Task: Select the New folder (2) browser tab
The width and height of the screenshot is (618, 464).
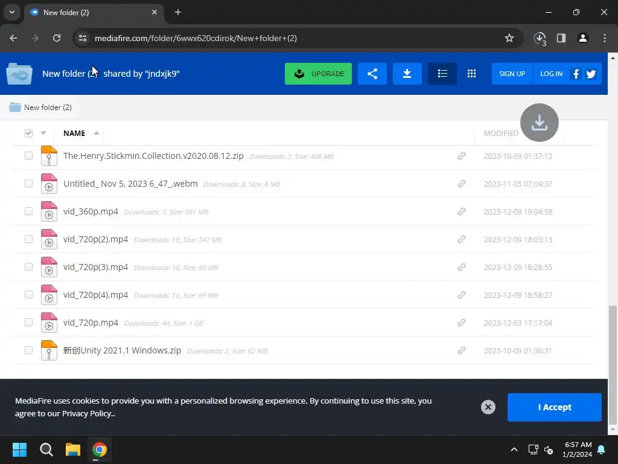Action: pyautogui.click(x=95, y=13)
